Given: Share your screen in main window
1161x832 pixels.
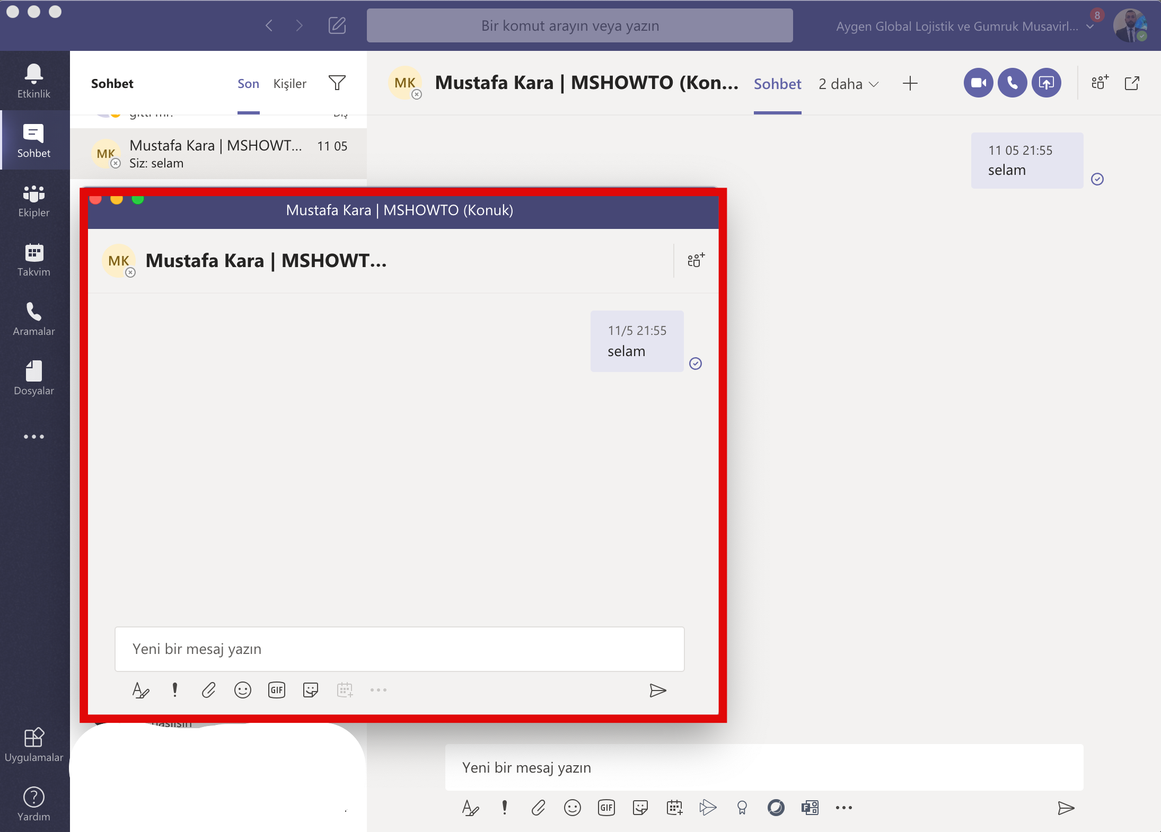Looking at the screenshot, I should click(1046, 83).
